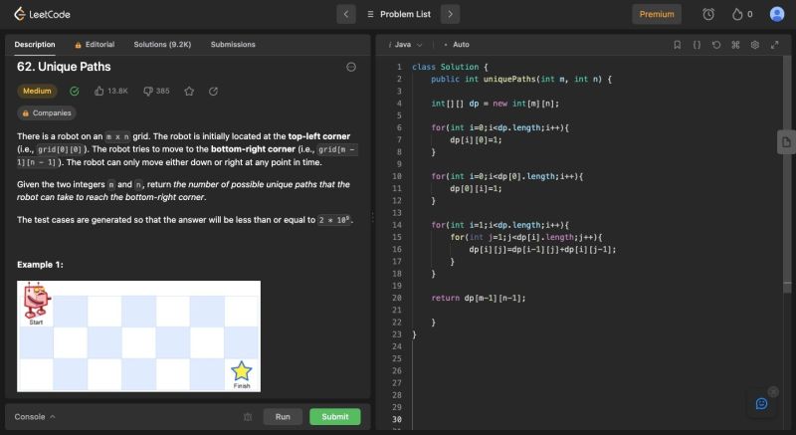The width and height of the screenshot is (796, 435).
Task: Open editor keyboard shortcuts icon
Action: click(735, 45)
